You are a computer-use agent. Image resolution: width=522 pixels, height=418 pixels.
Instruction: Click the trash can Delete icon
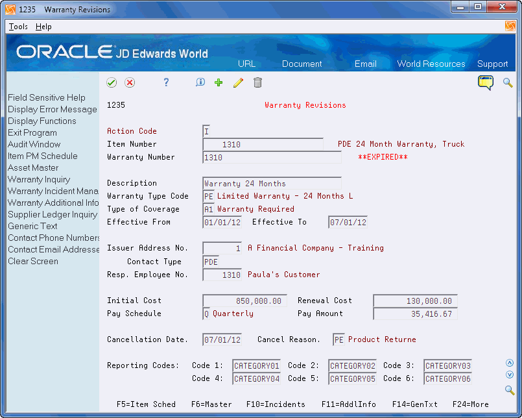pos(257,82)
